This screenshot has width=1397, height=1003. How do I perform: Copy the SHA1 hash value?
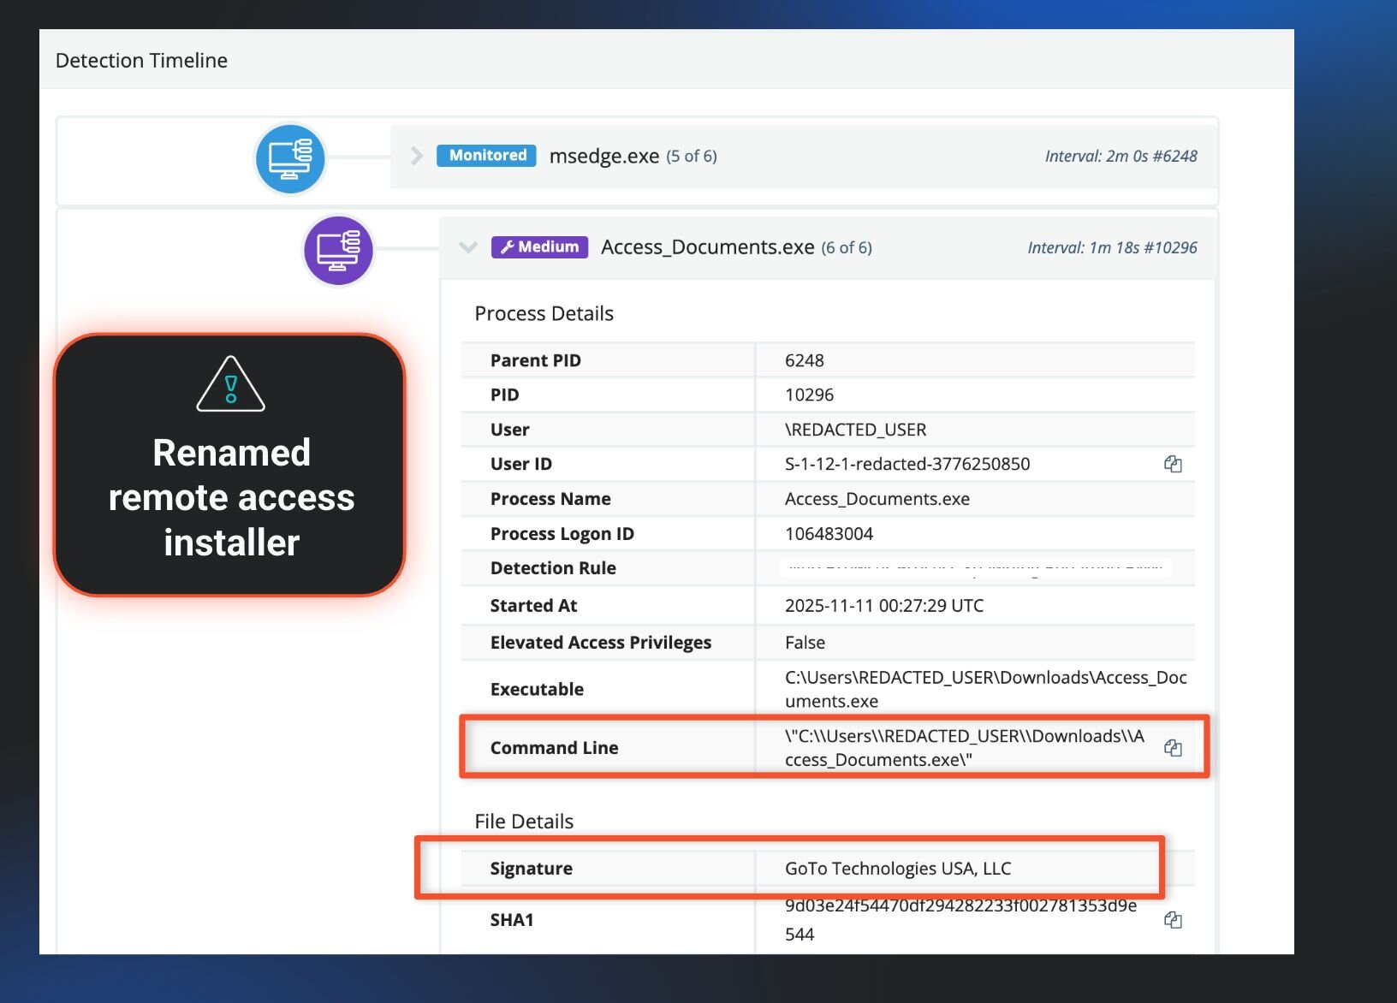[1172, 920]
